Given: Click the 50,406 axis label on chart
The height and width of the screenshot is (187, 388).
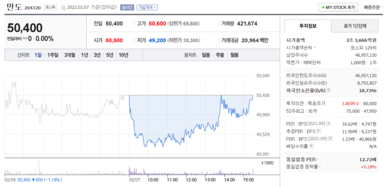Looking at the screenshot, I should 263,95.
